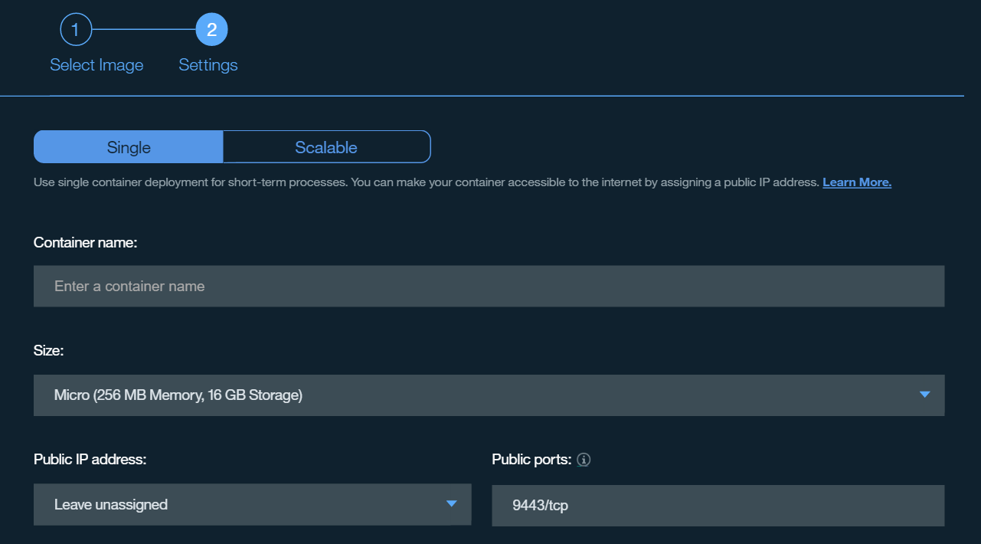Click the Size label
The width and height of the screenshot is (981, 544).
coord(49,351)
